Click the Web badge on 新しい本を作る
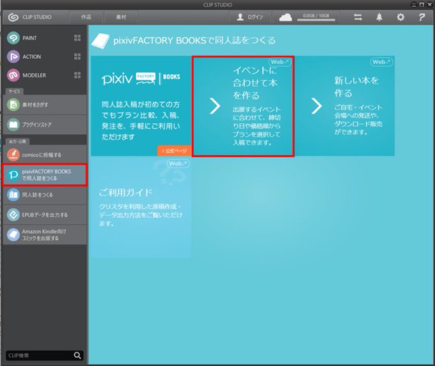 coord(381,62)
